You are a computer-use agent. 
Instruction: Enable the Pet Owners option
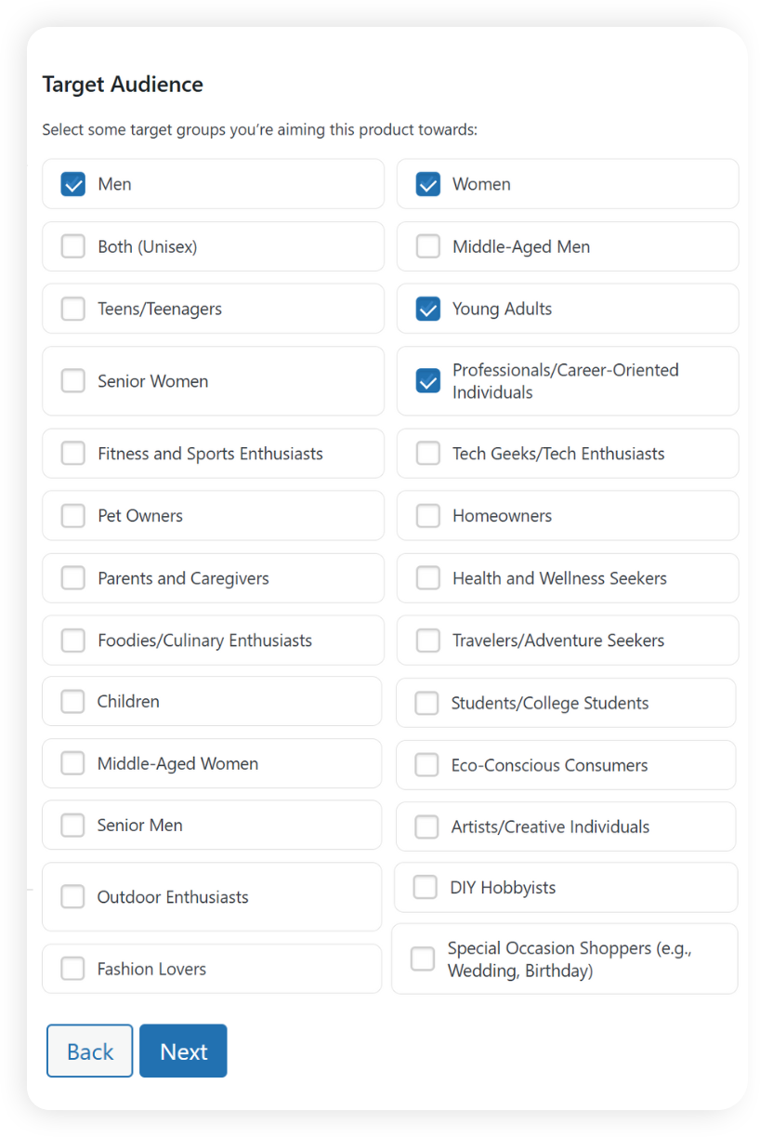pos(72,515)
